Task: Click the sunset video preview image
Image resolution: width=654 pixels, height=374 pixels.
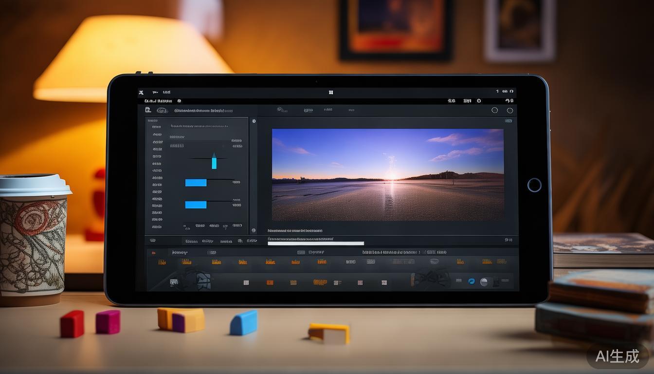Action: point(387,174)
